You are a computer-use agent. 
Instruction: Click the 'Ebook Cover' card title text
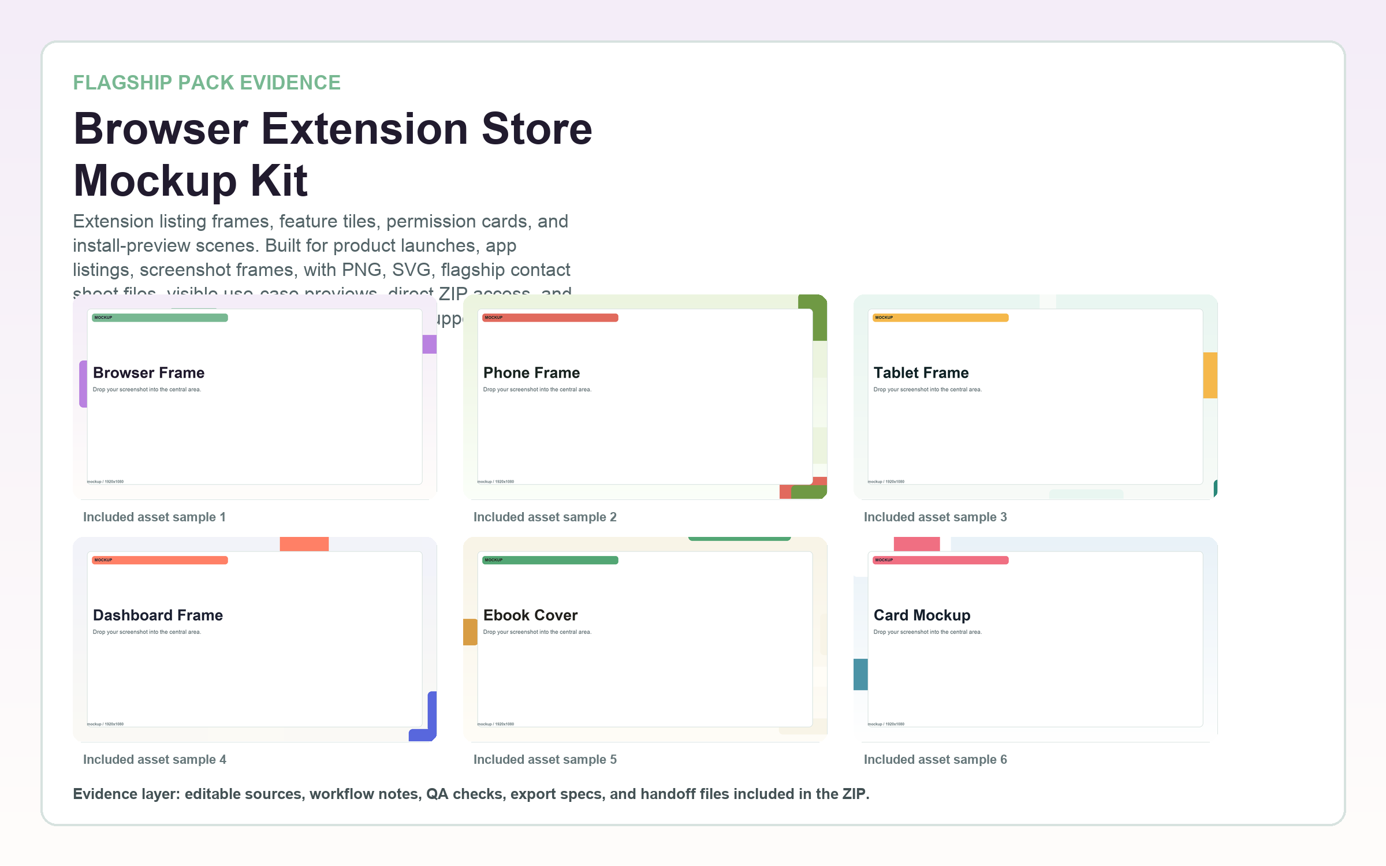(530, 615)
